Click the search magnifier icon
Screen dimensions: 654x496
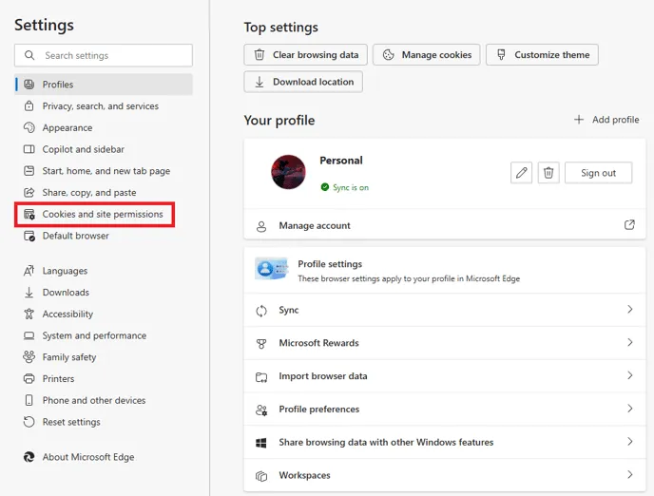click(x=29, y=55)
